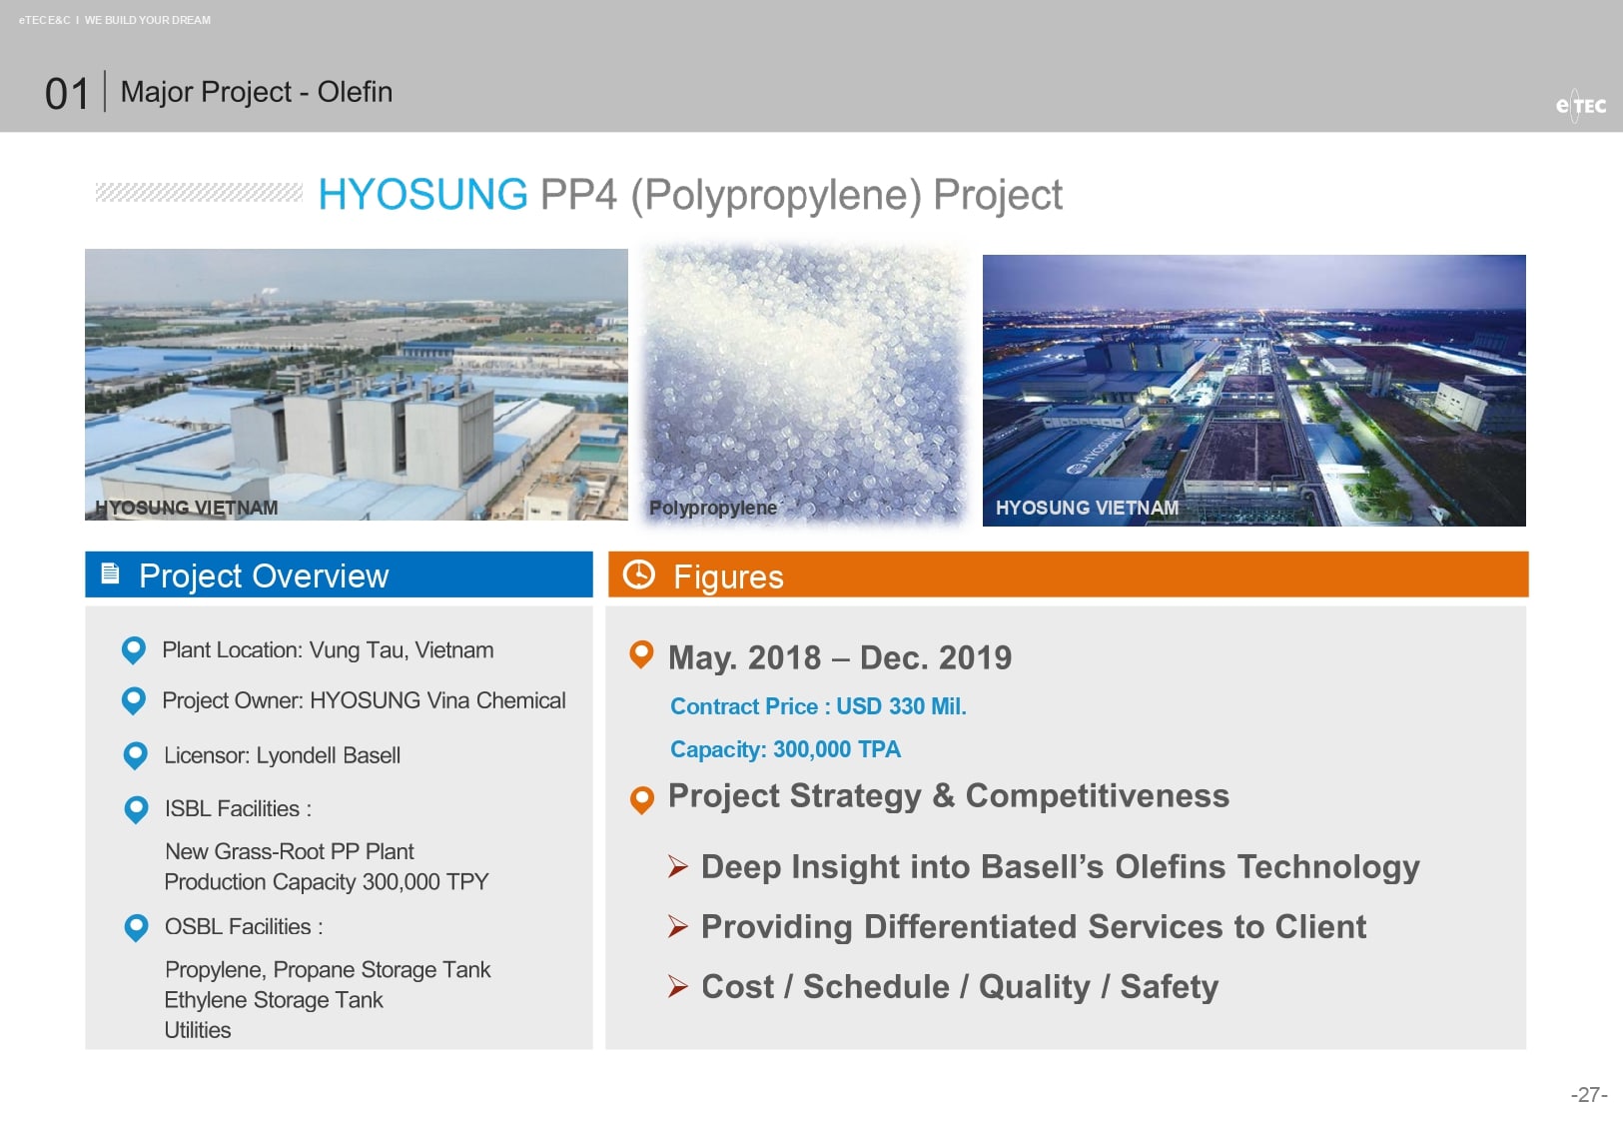This screenshot has height=1124, width=1623.
Task: Click the line Ethylene Storage Tank
Action: pyautogui.click(x=274, y=1000)
